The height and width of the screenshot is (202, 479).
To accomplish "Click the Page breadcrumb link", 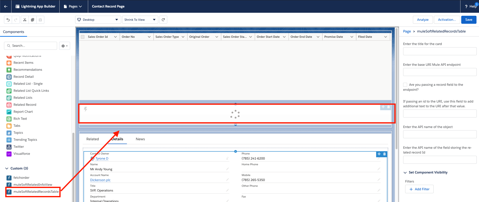I will click(407, 31).
